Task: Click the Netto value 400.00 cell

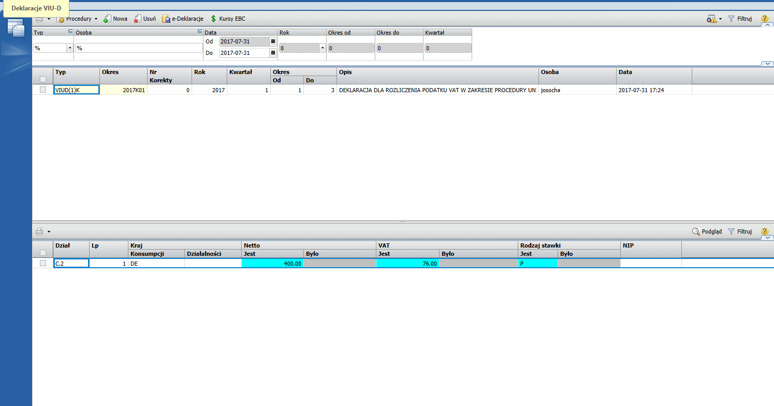Action: click(x=273, y=263)
